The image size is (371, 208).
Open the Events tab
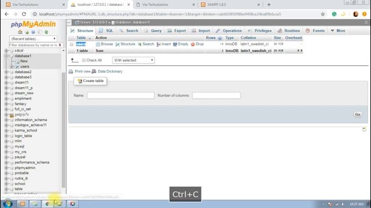315,31
